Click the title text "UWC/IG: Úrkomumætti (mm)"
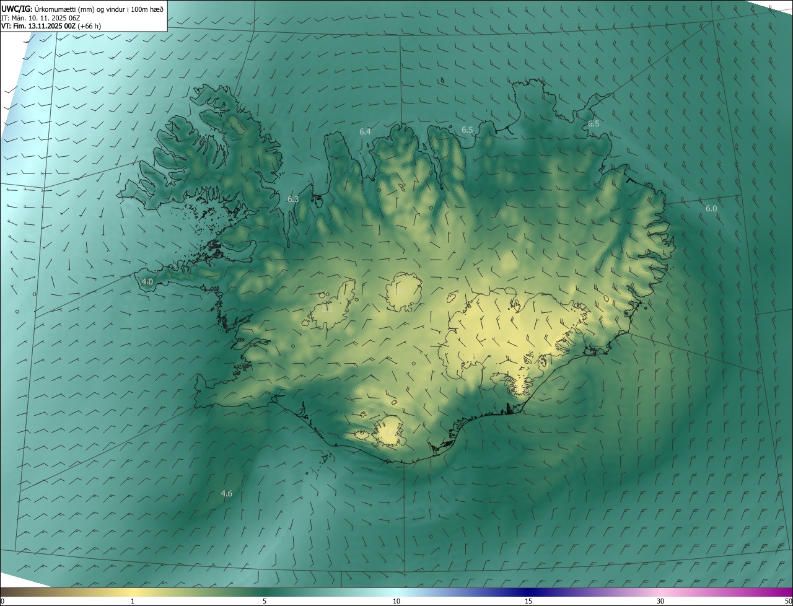The image size is (793, 606). coord(48,9)
